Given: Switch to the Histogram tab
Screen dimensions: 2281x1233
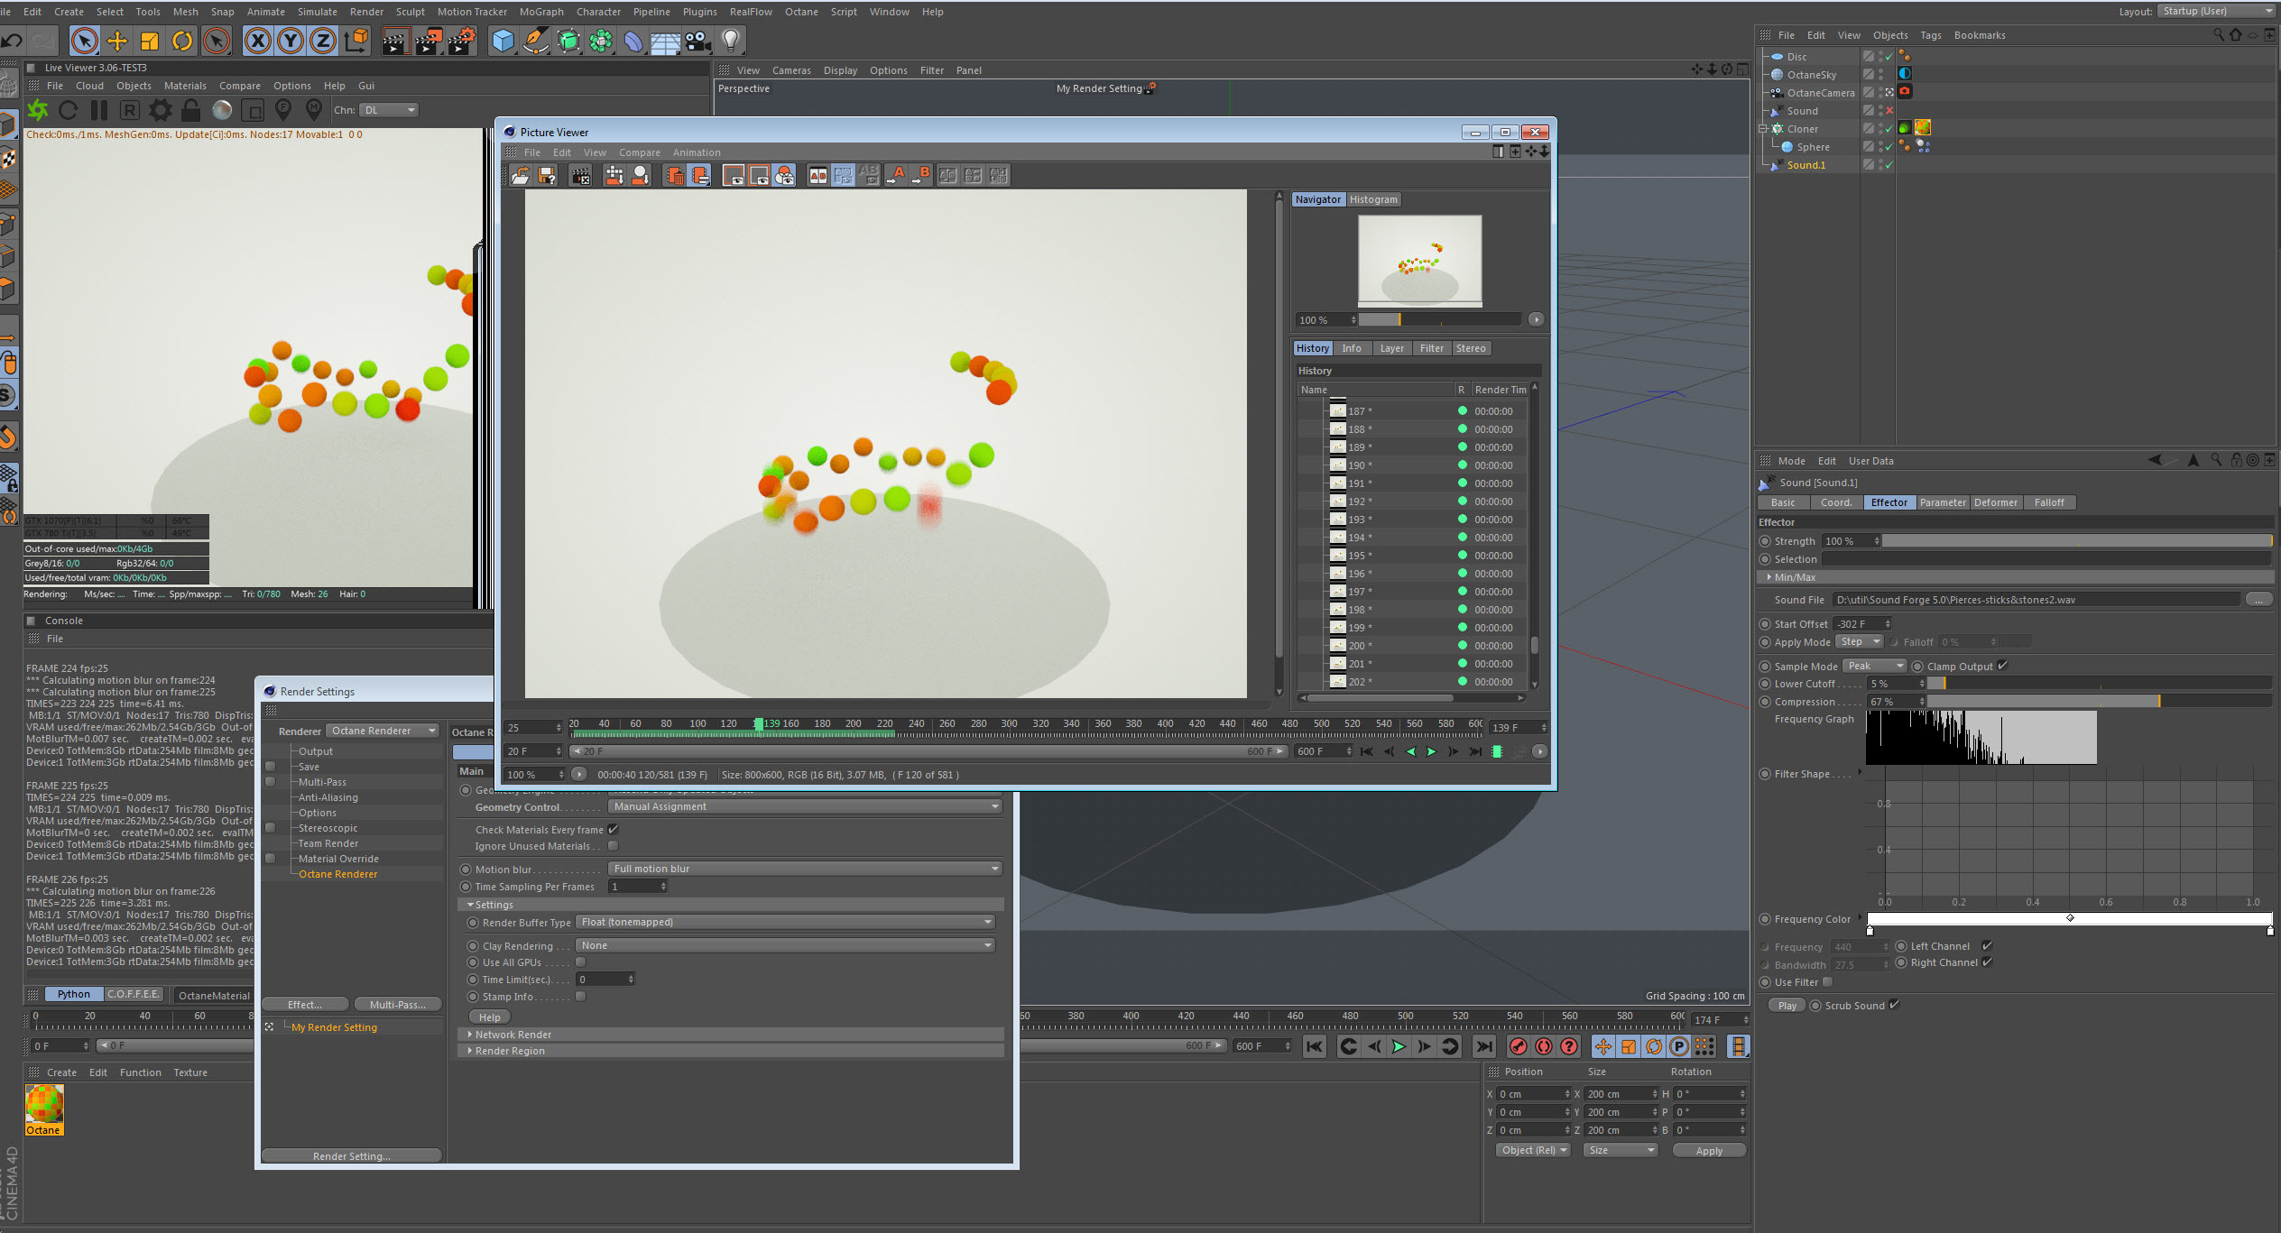Looking at the screenshot, I should click(x=1372, y=199).
